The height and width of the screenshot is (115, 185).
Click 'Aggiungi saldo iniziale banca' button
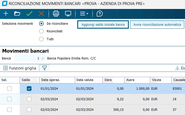(x=103, y=24)
